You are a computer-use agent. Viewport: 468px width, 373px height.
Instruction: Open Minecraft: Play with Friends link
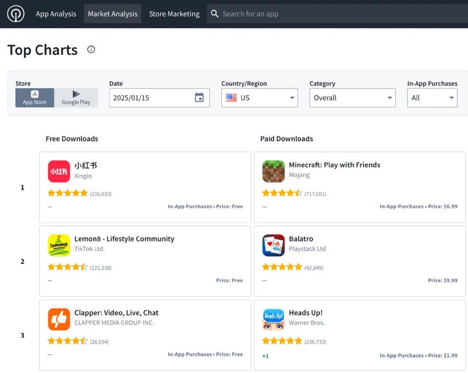[x=335, y=165]
